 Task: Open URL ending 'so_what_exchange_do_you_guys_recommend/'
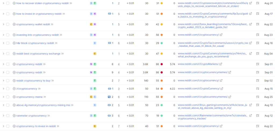pyautogui.click(x=212, y=55)
